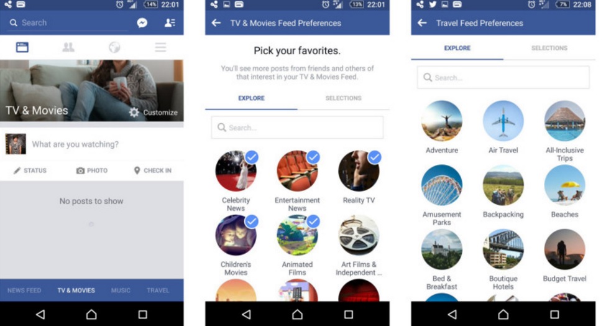Toggle off Animated Films selection
606x326 pixels.
click(x=297, y=235)
